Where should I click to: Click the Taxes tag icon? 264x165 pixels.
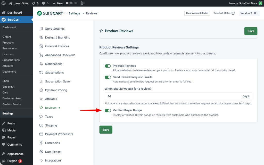click(41, 117)
